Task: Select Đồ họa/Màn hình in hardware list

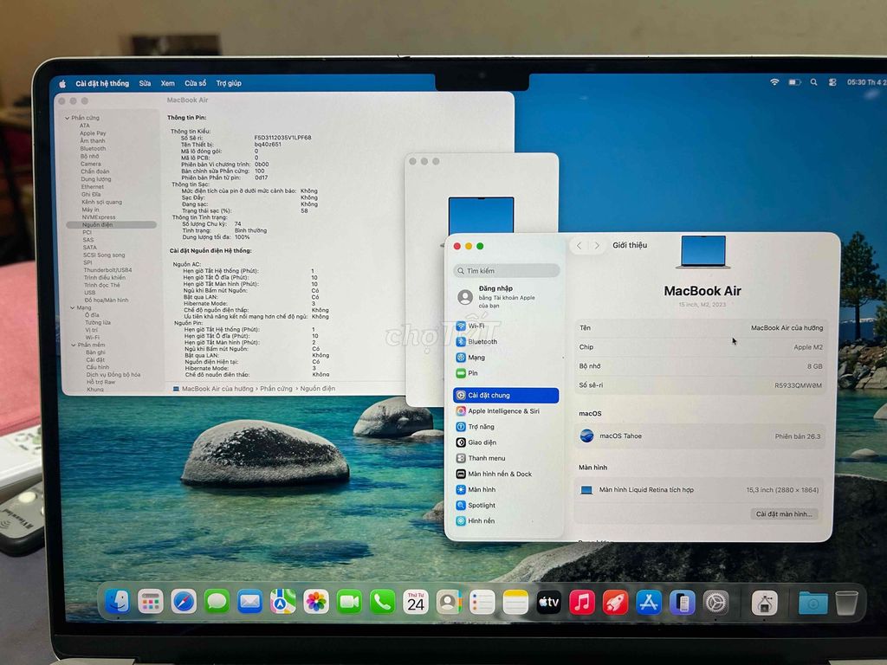Action: coord(107,300)
